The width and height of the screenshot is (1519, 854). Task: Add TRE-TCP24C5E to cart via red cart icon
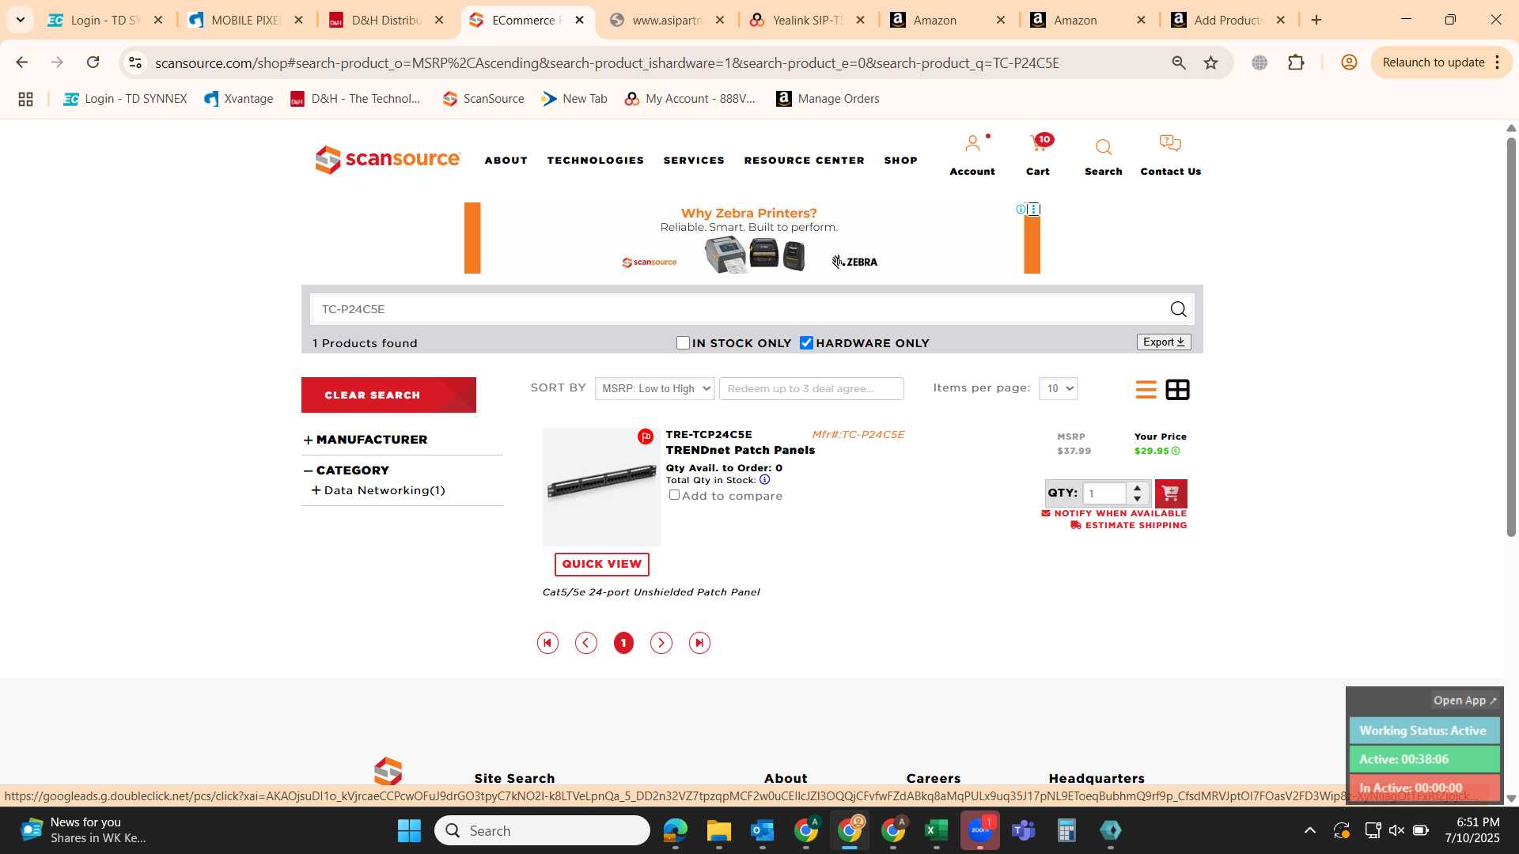pos(1171,493)
